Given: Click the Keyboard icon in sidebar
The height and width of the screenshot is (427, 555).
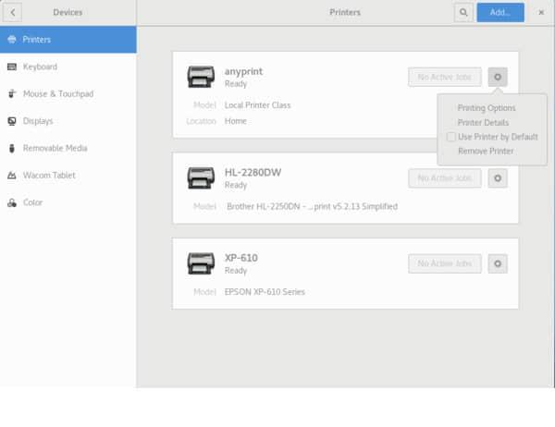Looking at the screenshot, I should 11,67.
